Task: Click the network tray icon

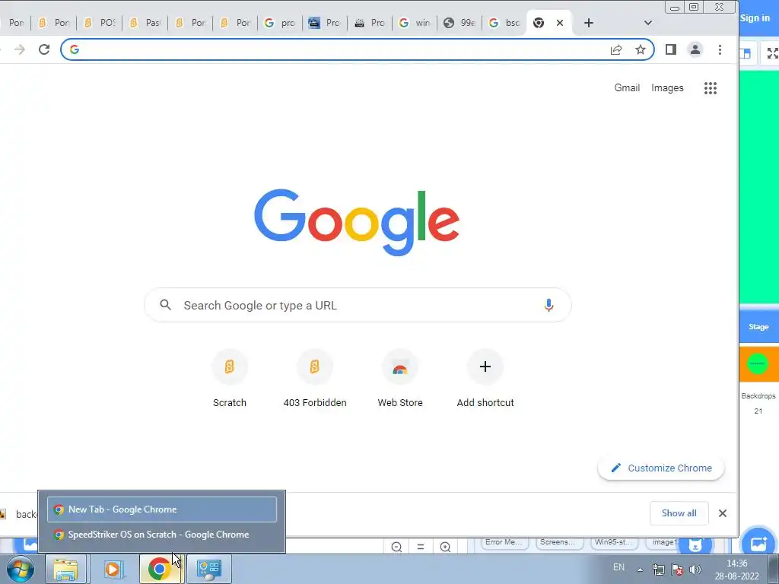Action: coord(658,570)
